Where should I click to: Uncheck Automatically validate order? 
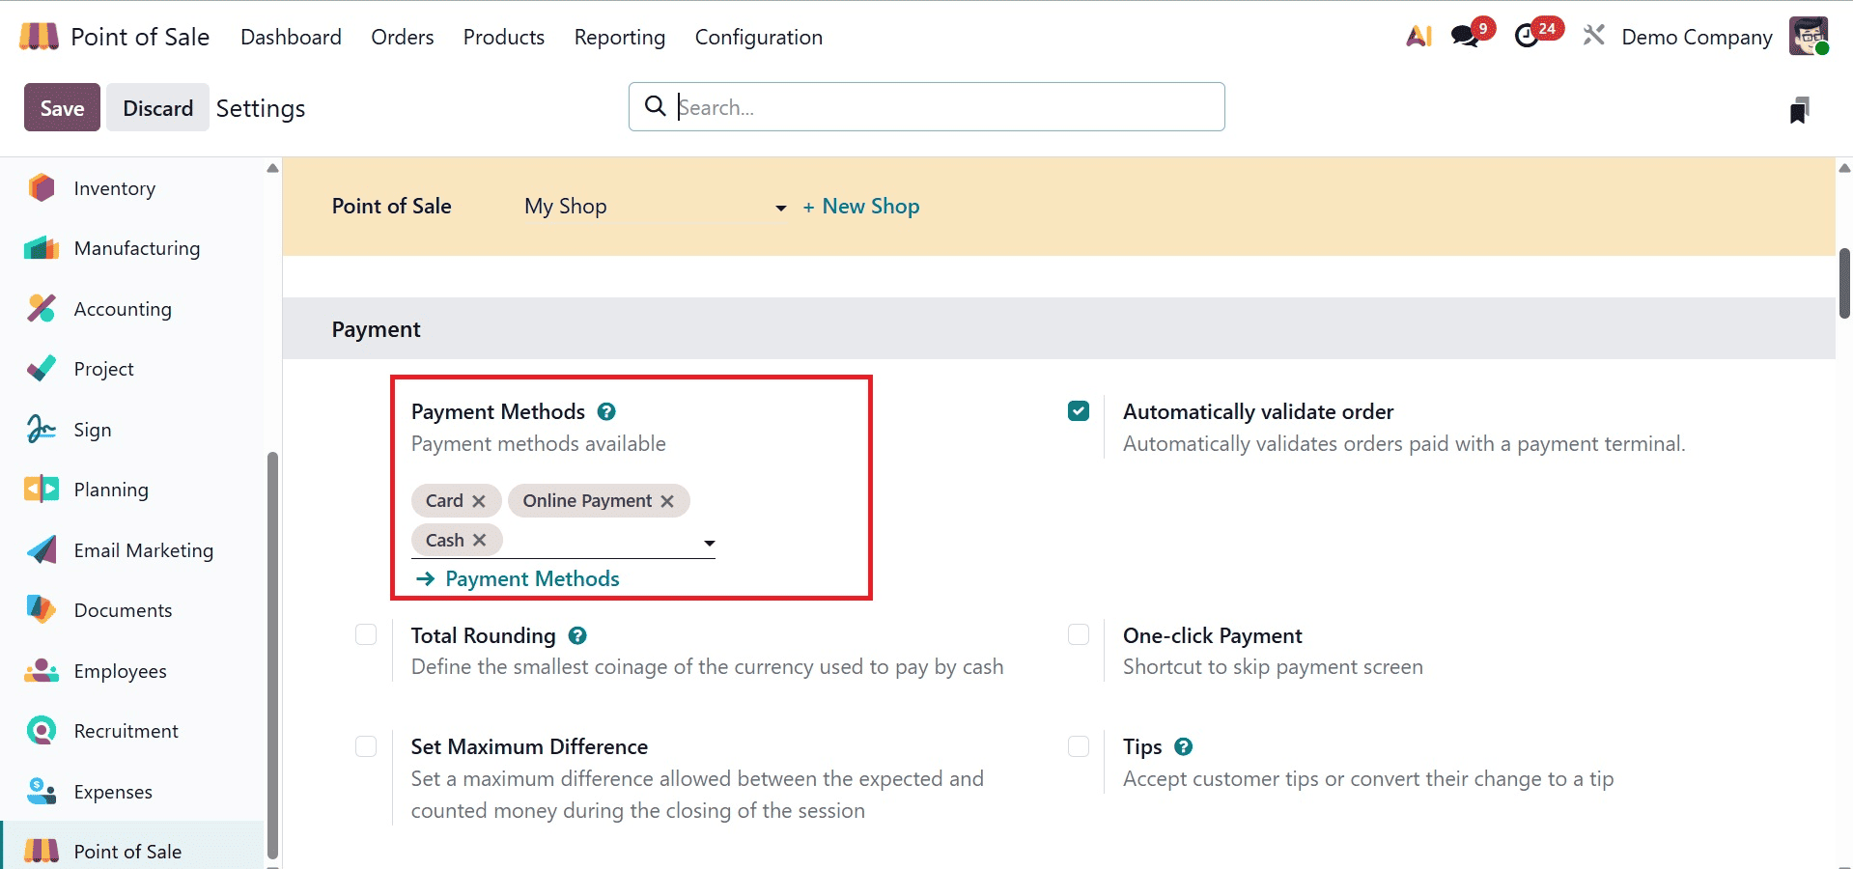[1079, 410]
